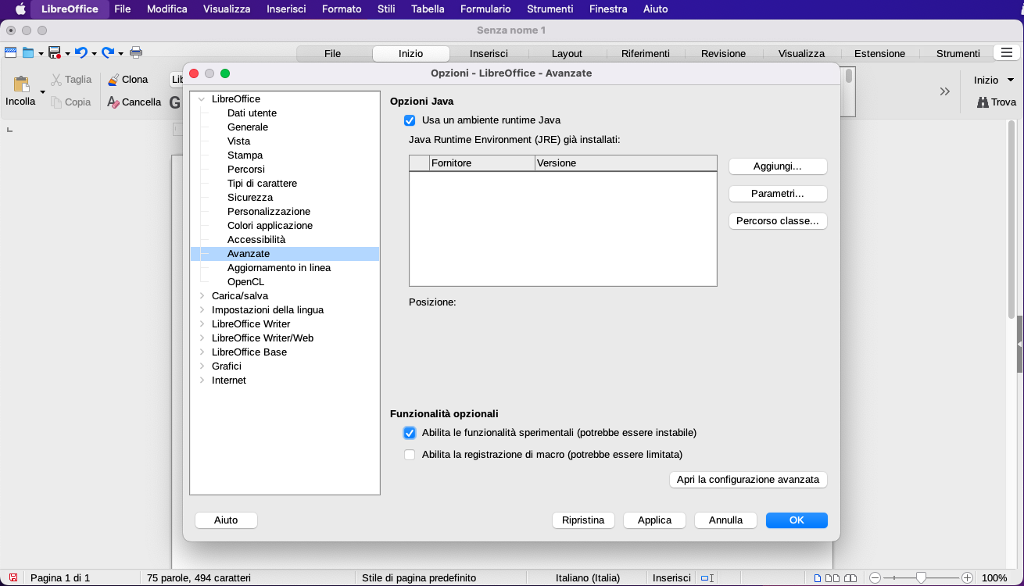Viewport: 1024px width, 586px height.
Task: Click the Print icon in the toolbar
Action: pyautogui.click(x=136, y=52)
